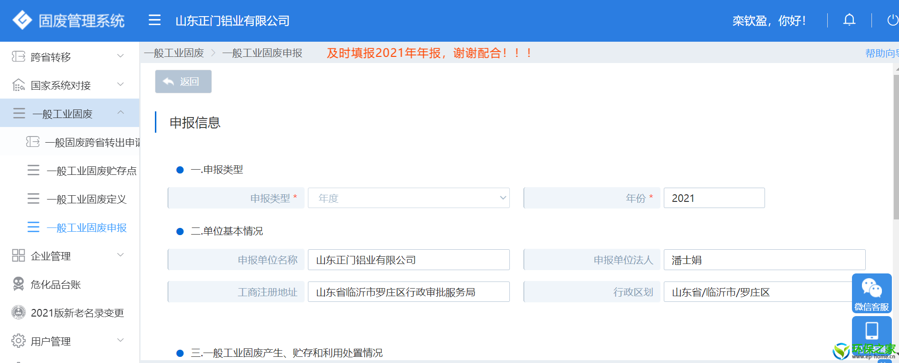
Task: Click the 行政区划 field 山东省/临沂市/罗庄区
Action: pos(765,292)
